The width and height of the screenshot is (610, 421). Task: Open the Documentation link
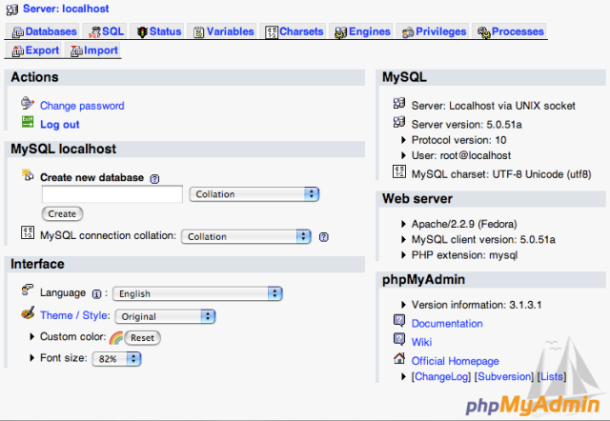pyautogui.click(x=447, y=324)
